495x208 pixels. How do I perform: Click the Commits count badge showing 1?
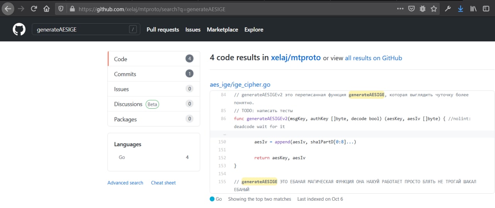click(x=189, y=74)
